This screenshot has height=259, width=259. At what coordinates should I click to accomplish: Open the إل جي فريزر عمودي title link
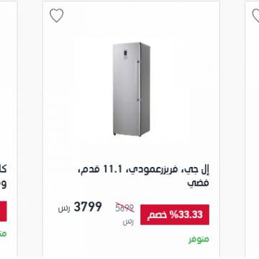(143, 176)
